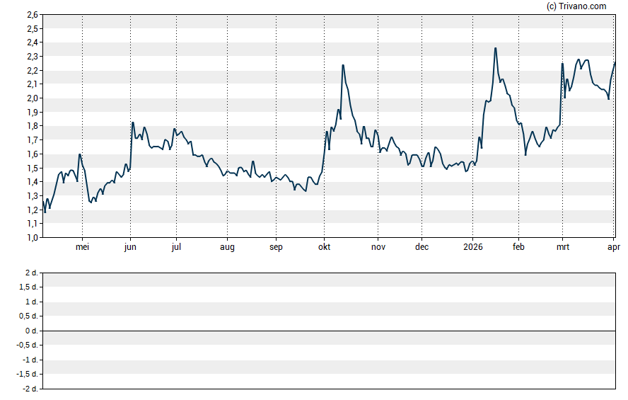Click the 2,6 price axis label
Viewport: 628px width, 400px height.
(x=32, y=15)
